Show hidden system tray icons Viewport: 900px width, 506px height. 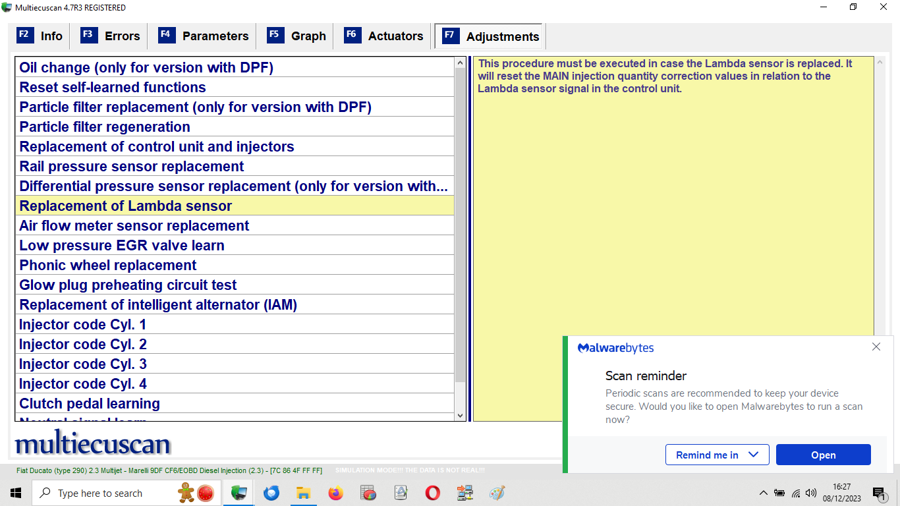coord(763,493)
